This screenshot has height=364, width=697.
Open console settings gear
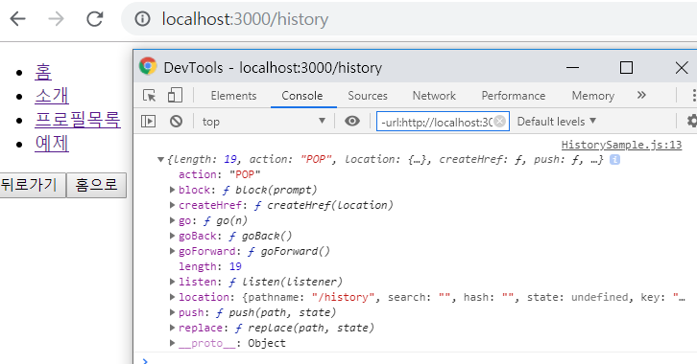coord(691,121)
